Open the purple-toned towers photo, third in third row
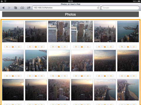This screenshot has width=141, height=105. 59,90
